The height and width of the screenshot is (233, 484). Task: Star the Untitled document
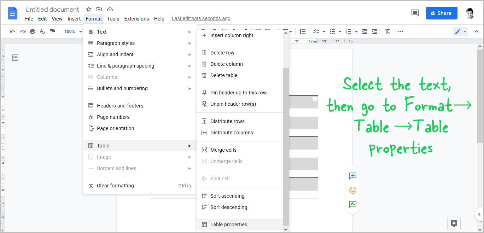coord(88,9)
